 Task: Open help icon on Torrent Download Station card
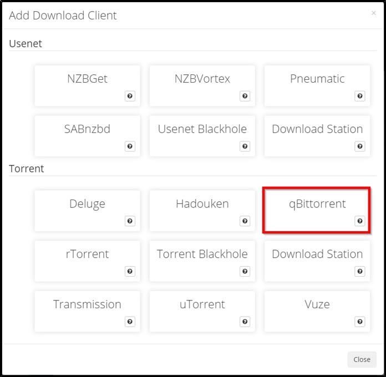360,272
